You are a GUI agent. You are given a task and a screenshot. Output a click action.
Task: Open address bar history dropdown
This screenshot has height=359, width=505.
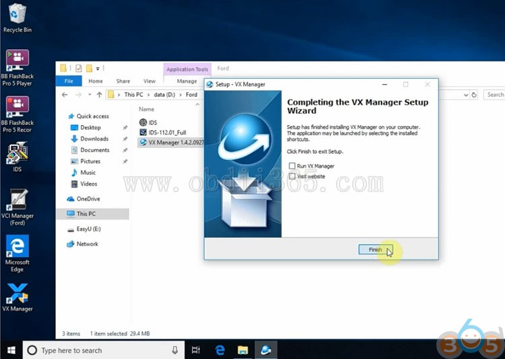[x=466, y=95]
